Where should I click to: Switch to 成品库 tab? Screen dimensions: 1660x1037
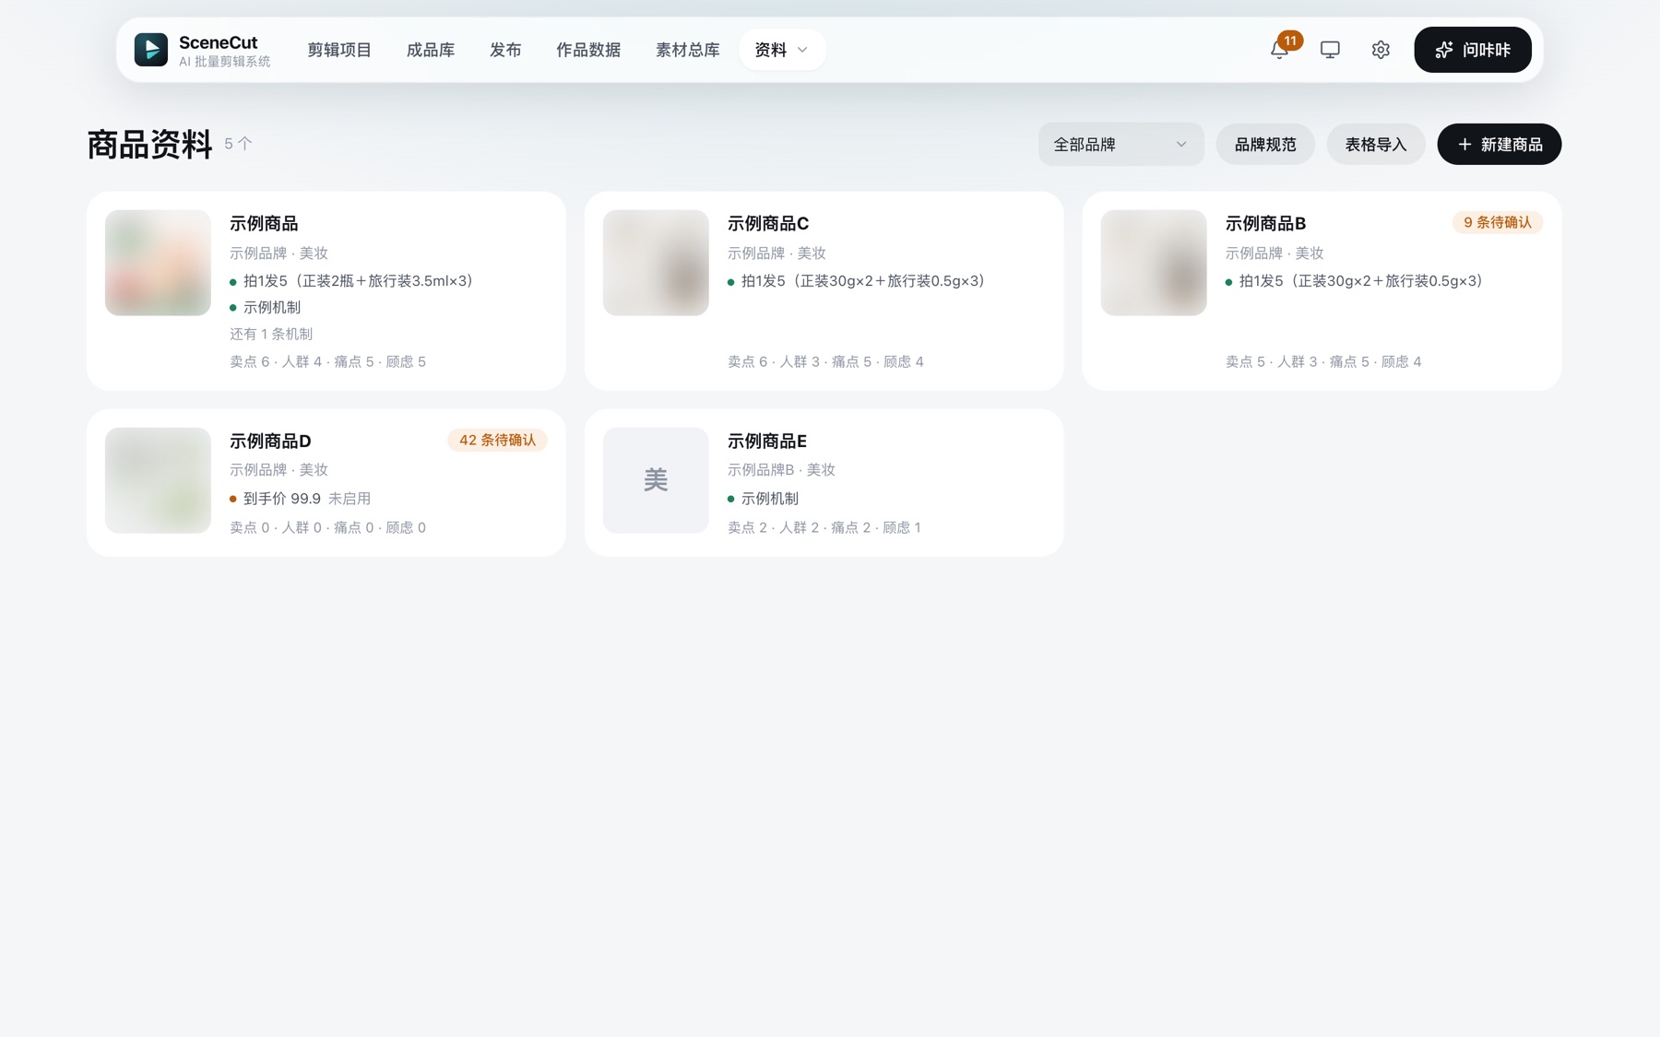[x=431, y=50]
